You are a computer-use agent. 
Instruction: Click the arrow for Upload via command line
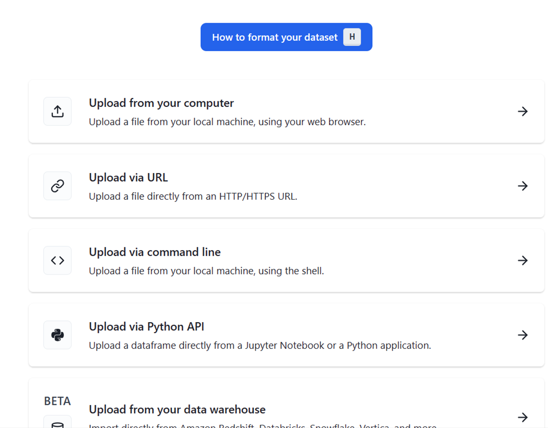[x=522, y=260]
